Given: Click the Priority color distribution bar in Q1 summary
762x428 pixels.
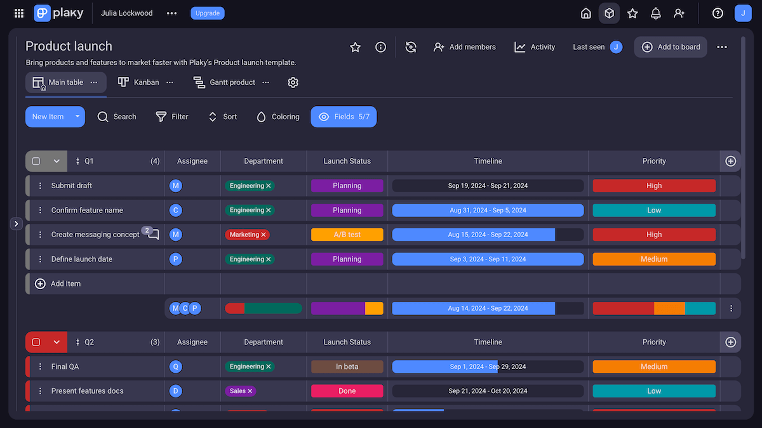Looking at the screenshot, I should click(x=653, y=308).
